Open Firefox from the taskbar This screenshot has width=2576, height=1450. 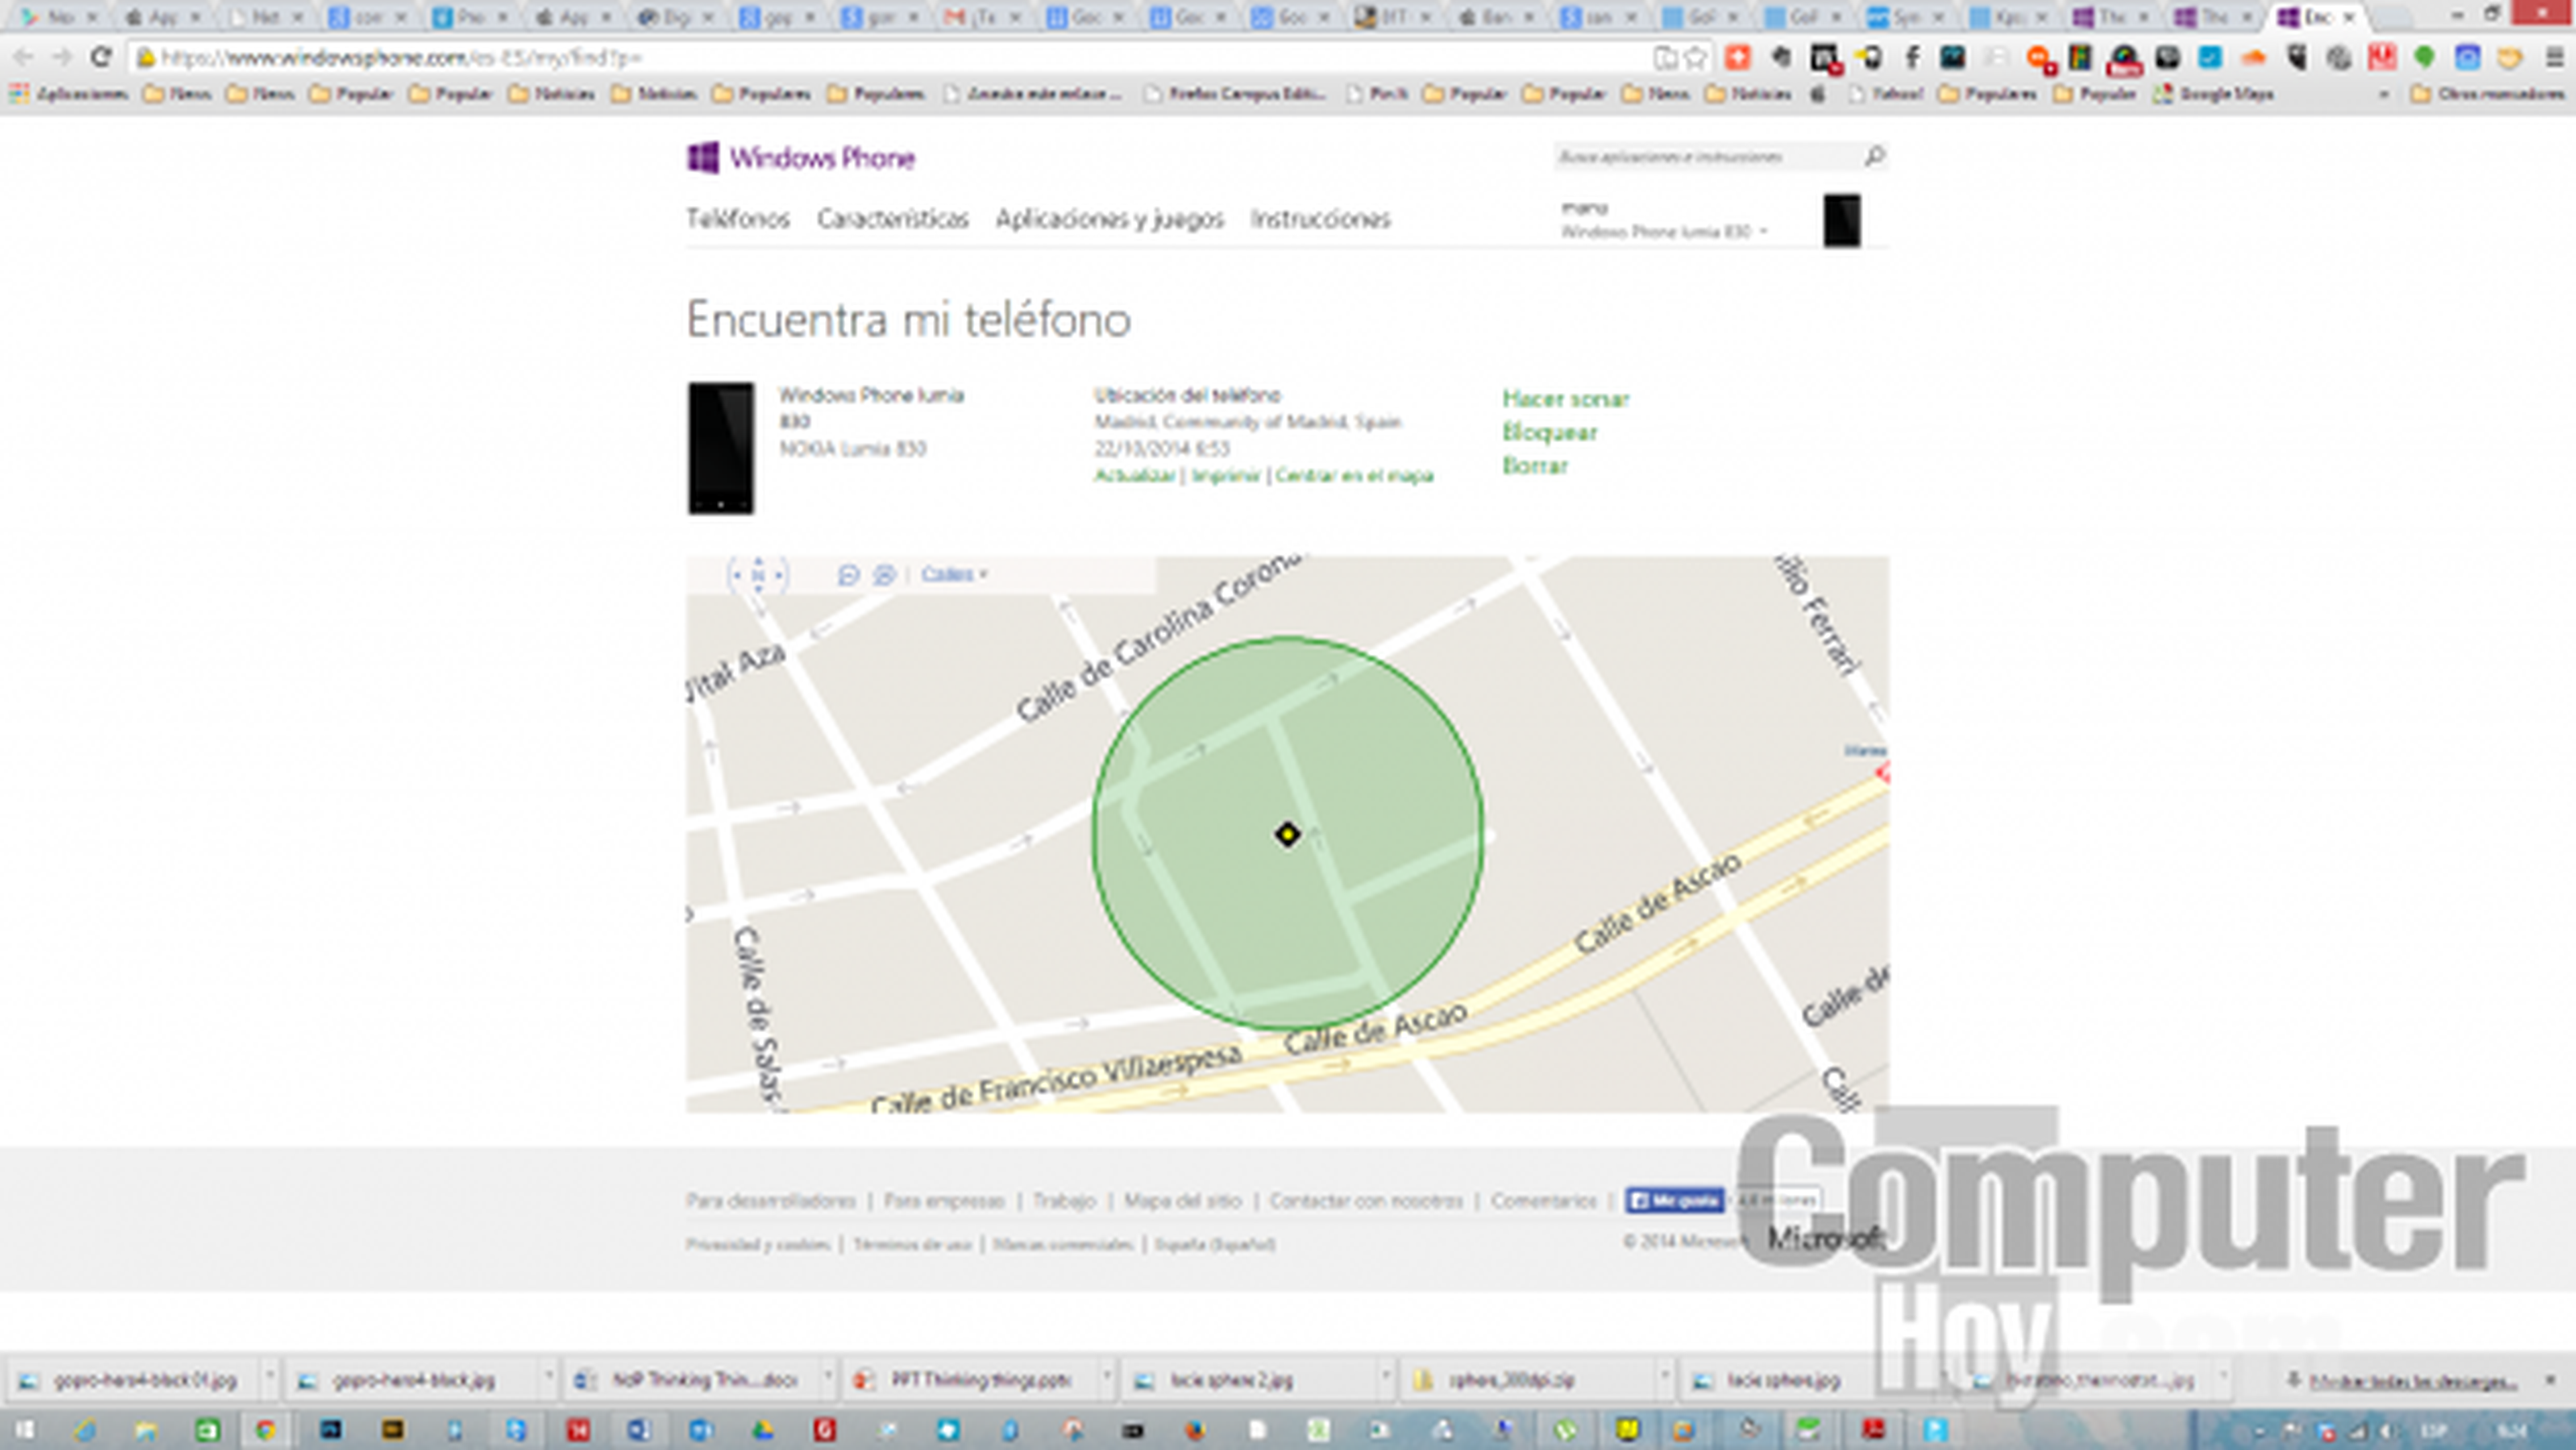pos(1195,1430)
